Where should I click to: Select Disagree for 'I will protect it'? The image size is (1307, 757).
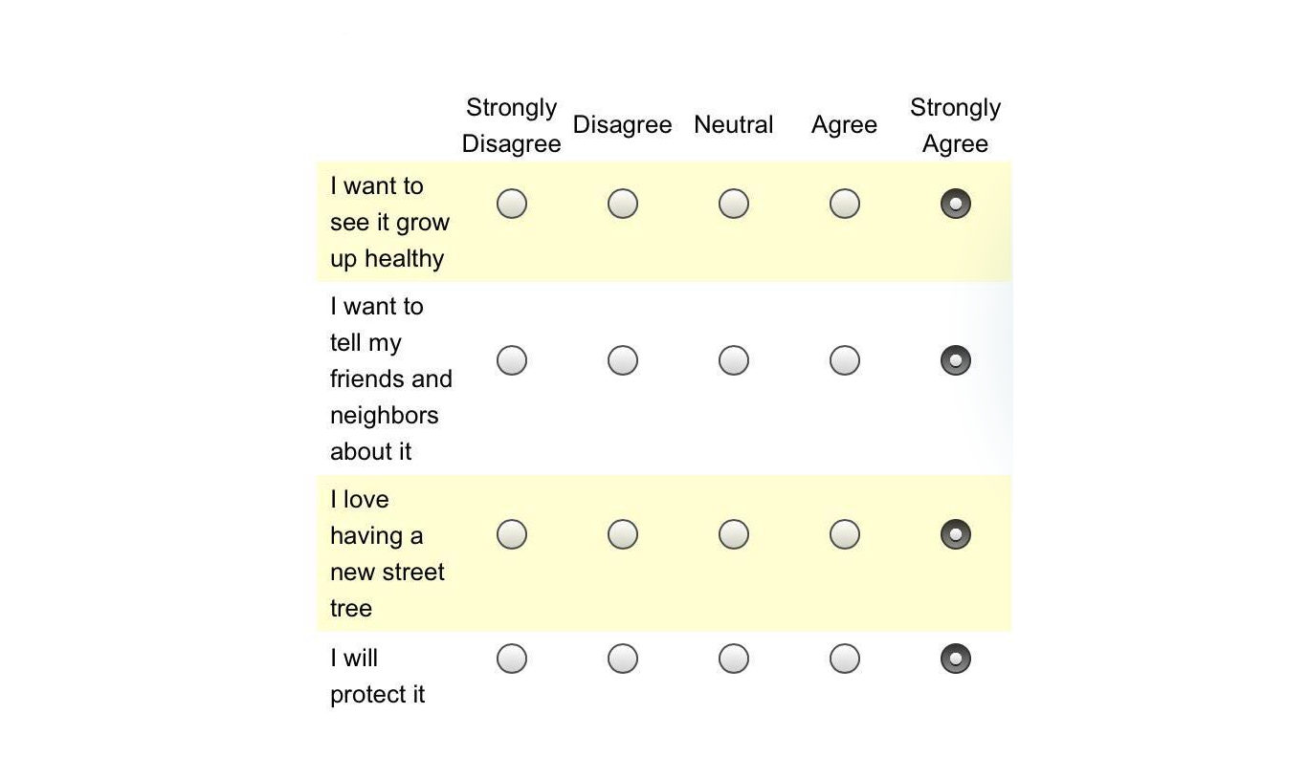coord(622,659)
